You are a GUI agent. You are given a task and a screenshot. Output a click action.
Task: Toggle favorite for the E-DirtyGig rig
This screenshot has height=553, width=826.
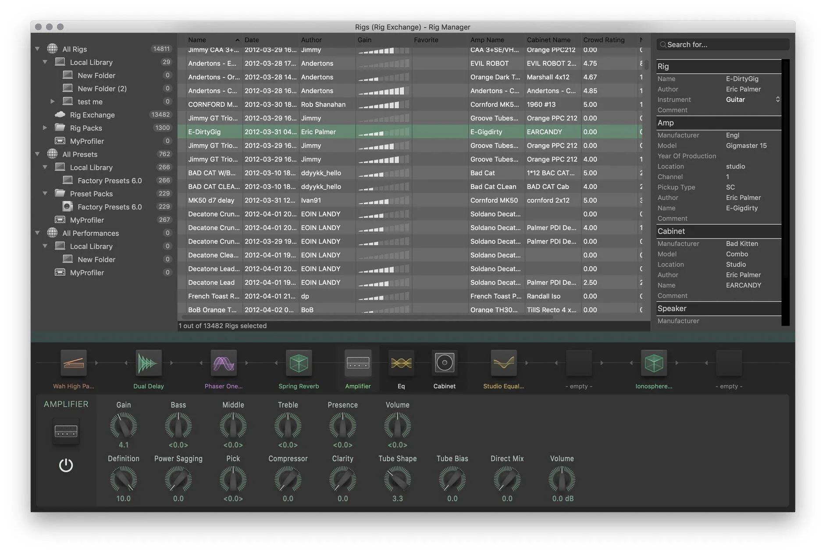pos(440,132)
